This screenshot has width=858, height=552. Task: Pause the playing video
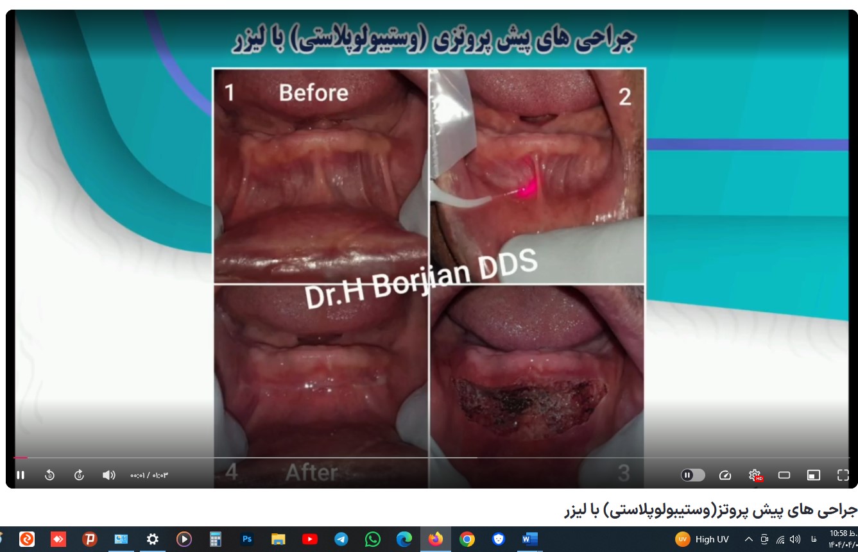(21, 475)
